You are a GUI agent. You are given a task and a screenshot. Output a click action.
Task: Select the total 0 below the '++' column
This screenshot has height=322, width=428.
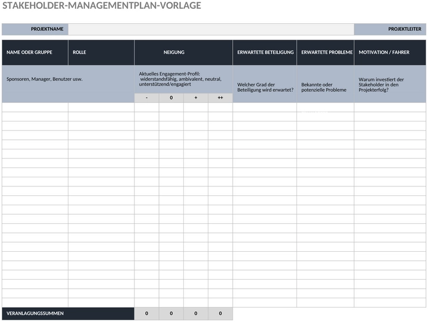click(220, 314)
